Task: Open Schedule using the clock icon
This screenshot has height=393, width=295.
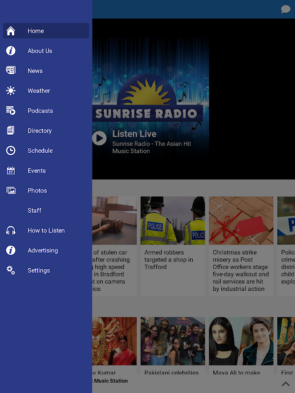Action: [x=11, y=151]
